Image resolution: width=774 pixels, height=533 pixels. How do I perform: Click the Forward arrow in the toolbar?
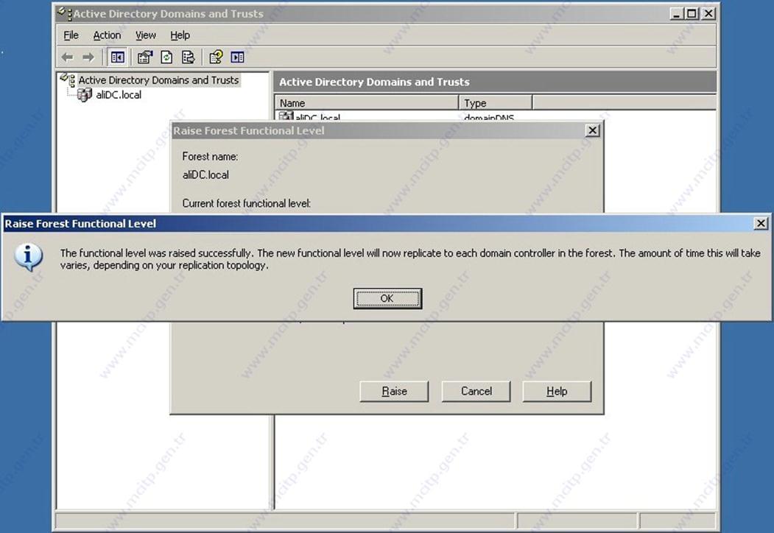tap(88, 57)
